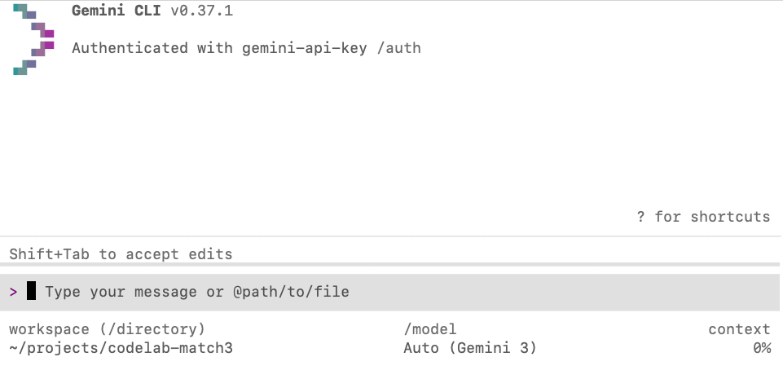This screenshot has width=783, height=379.
Task: Click the question mark in shortcuts hint
Action: pyautogui.click(x=641, y=217)
